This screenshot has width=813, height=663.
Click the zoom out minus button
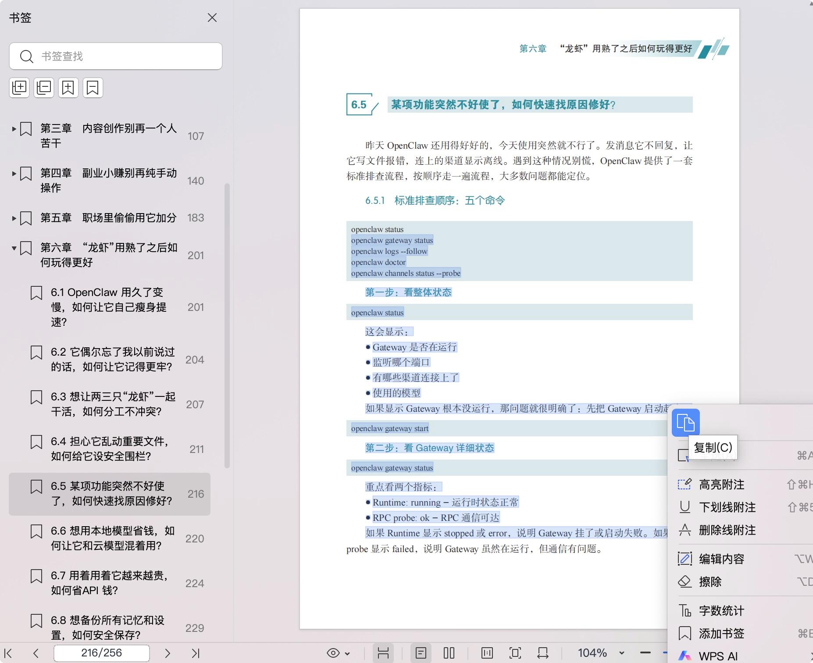click(645, 653)
